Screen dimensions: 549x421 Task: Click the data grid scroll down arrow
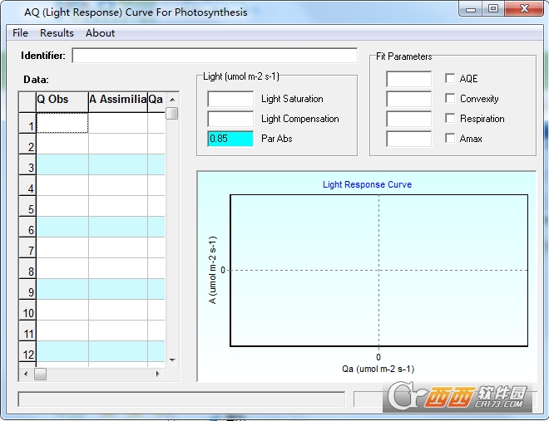[x=172, y=360]
